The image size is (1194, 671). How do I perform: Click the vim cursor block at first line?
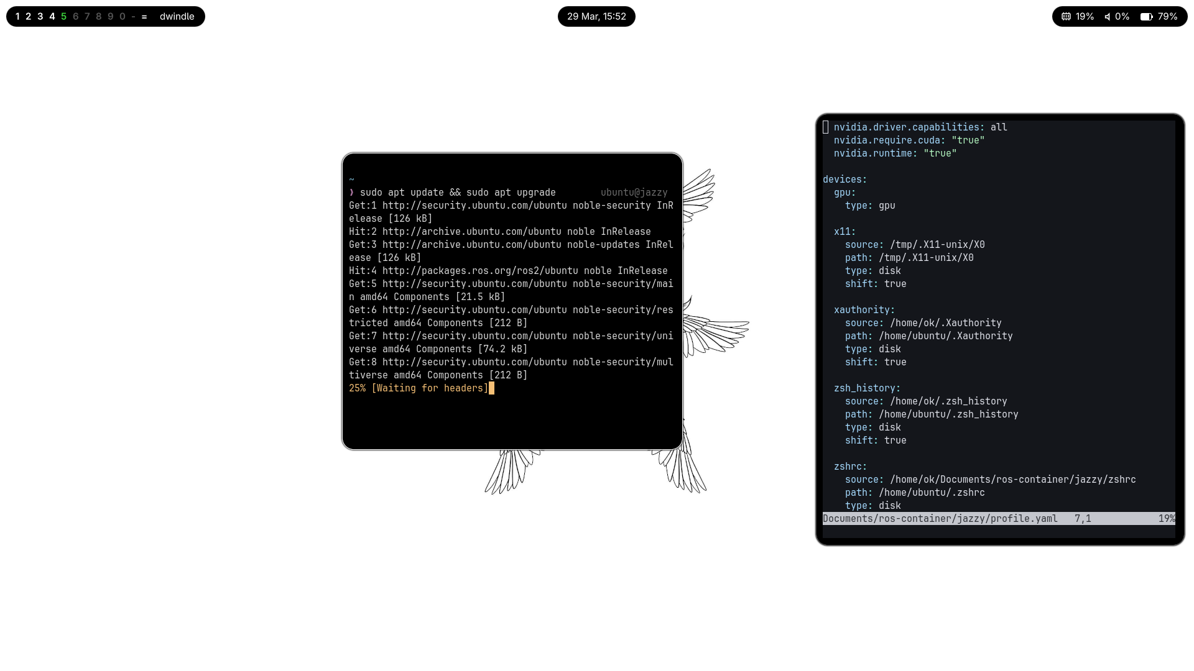tap(826, 127)
